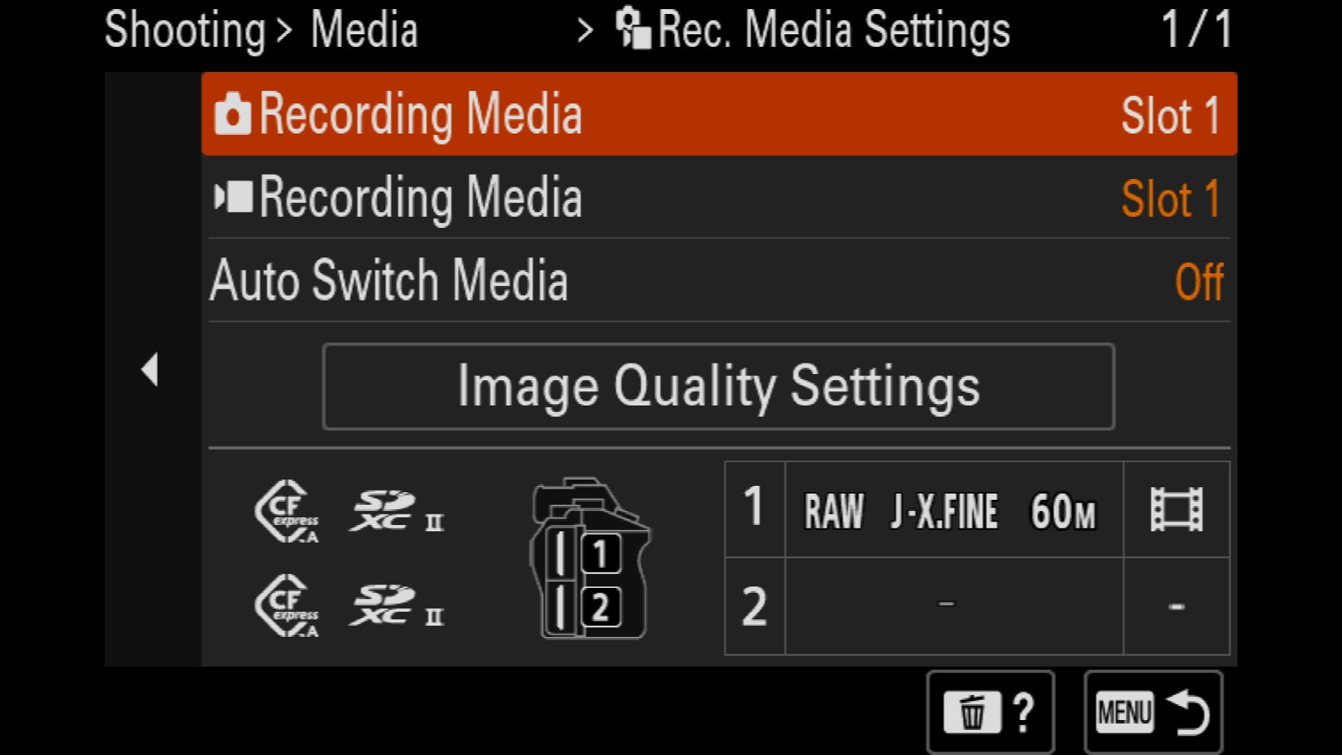Click the trash help icon button
Viewport: 1342px width, 755px height.
tap(990, 712)
